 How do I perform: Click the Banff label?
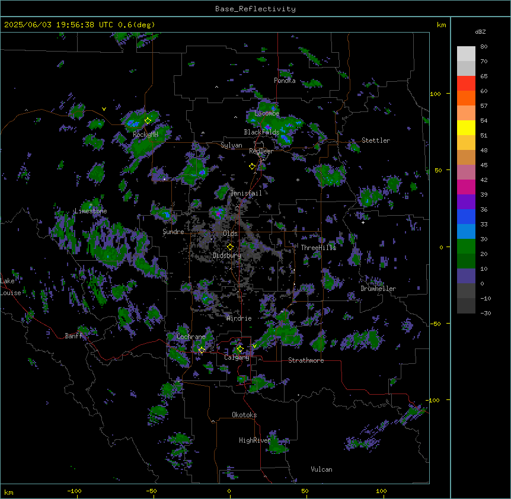coord(74,336)
